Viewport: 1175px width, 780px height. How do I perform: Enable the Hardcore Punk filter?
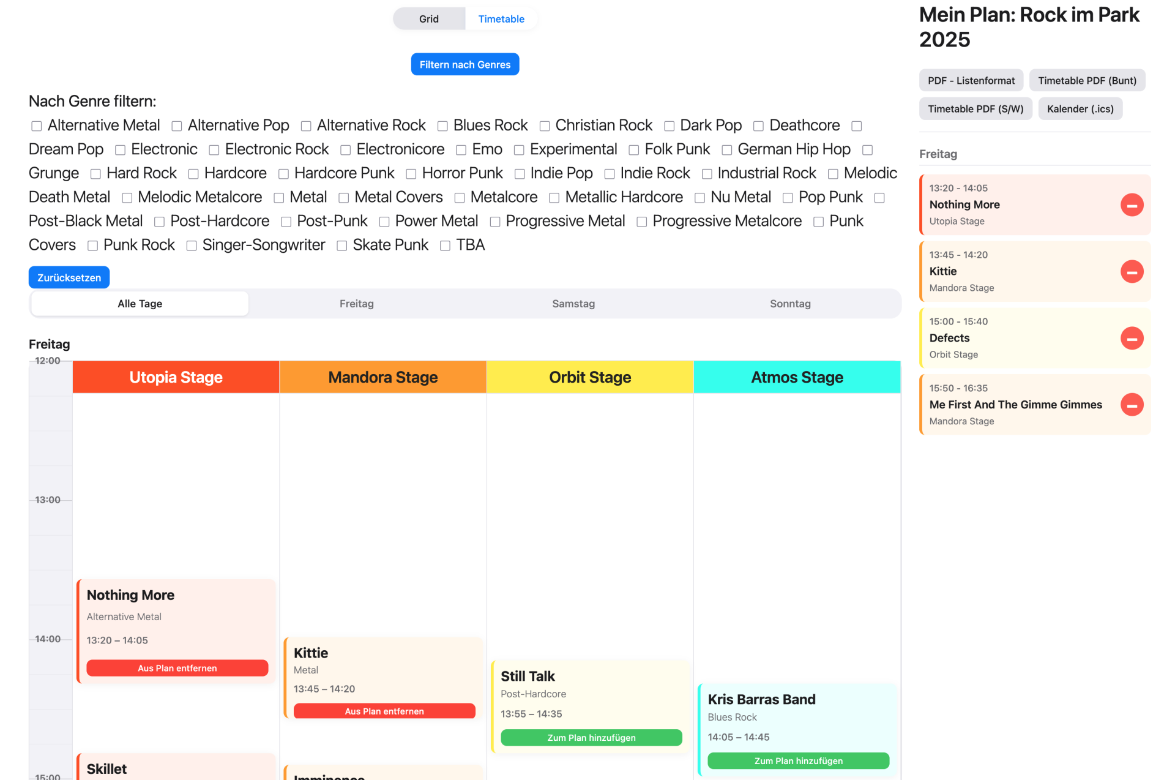pos(283,173)
